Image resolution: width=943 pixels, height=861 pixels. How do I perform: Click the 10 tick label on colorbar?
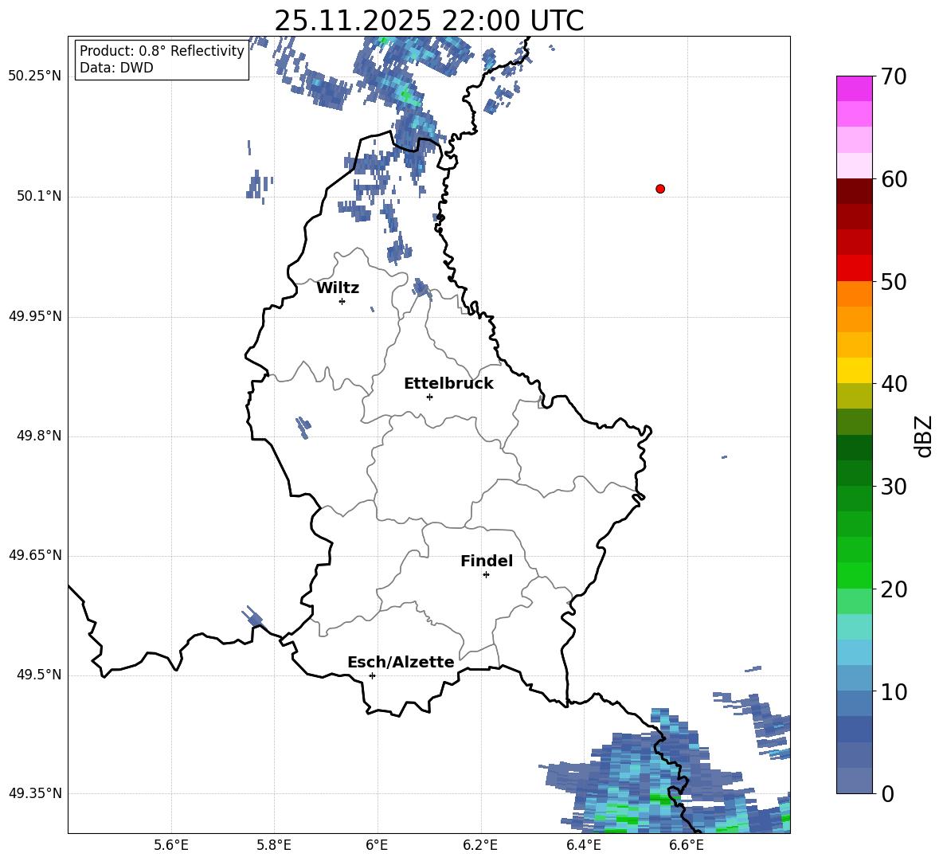pyautogui.click(x=894, y=691)
